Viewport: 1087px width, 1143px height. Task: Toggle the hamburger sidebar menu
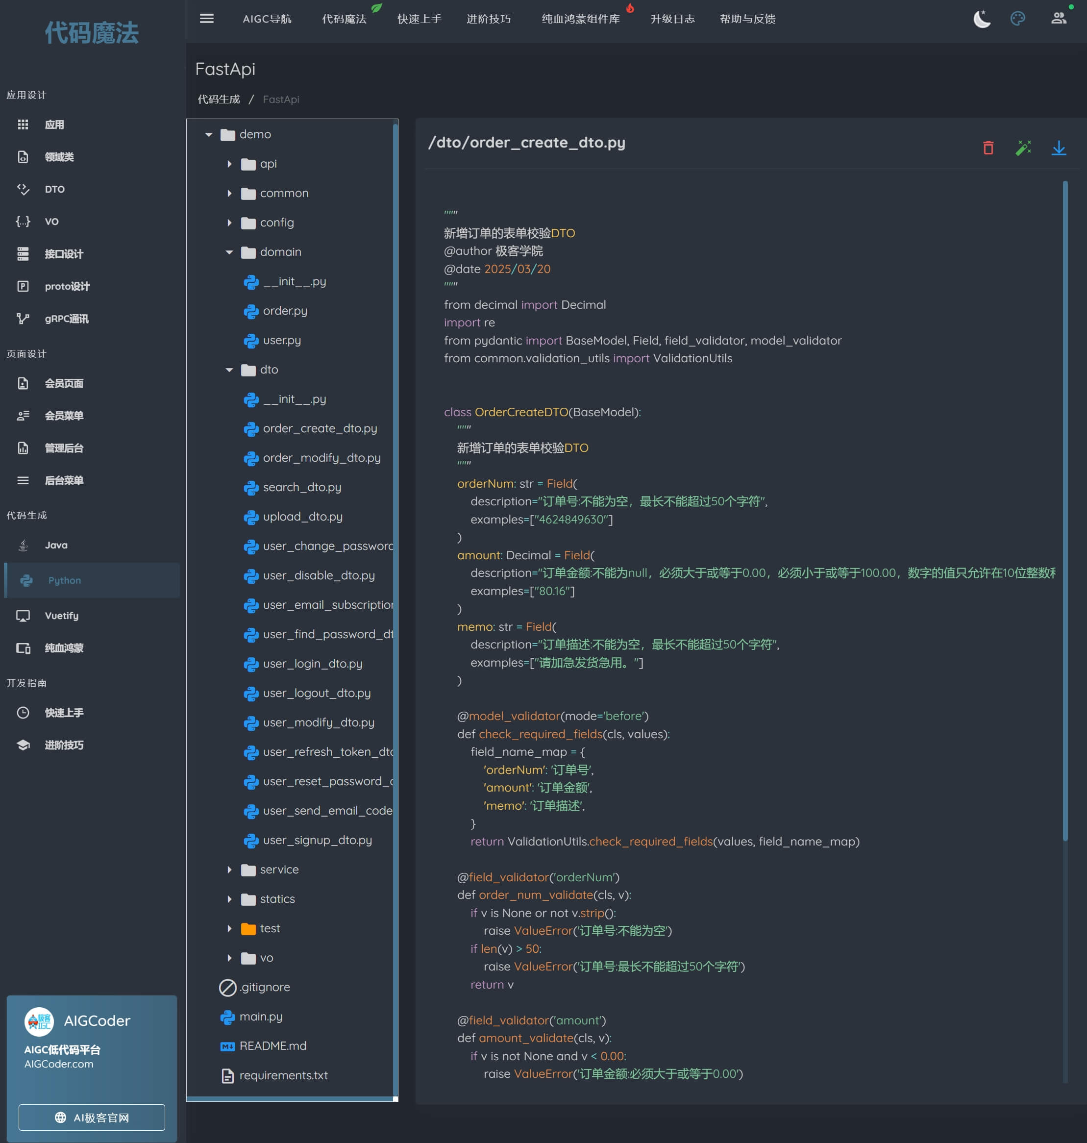pos(207,19)
